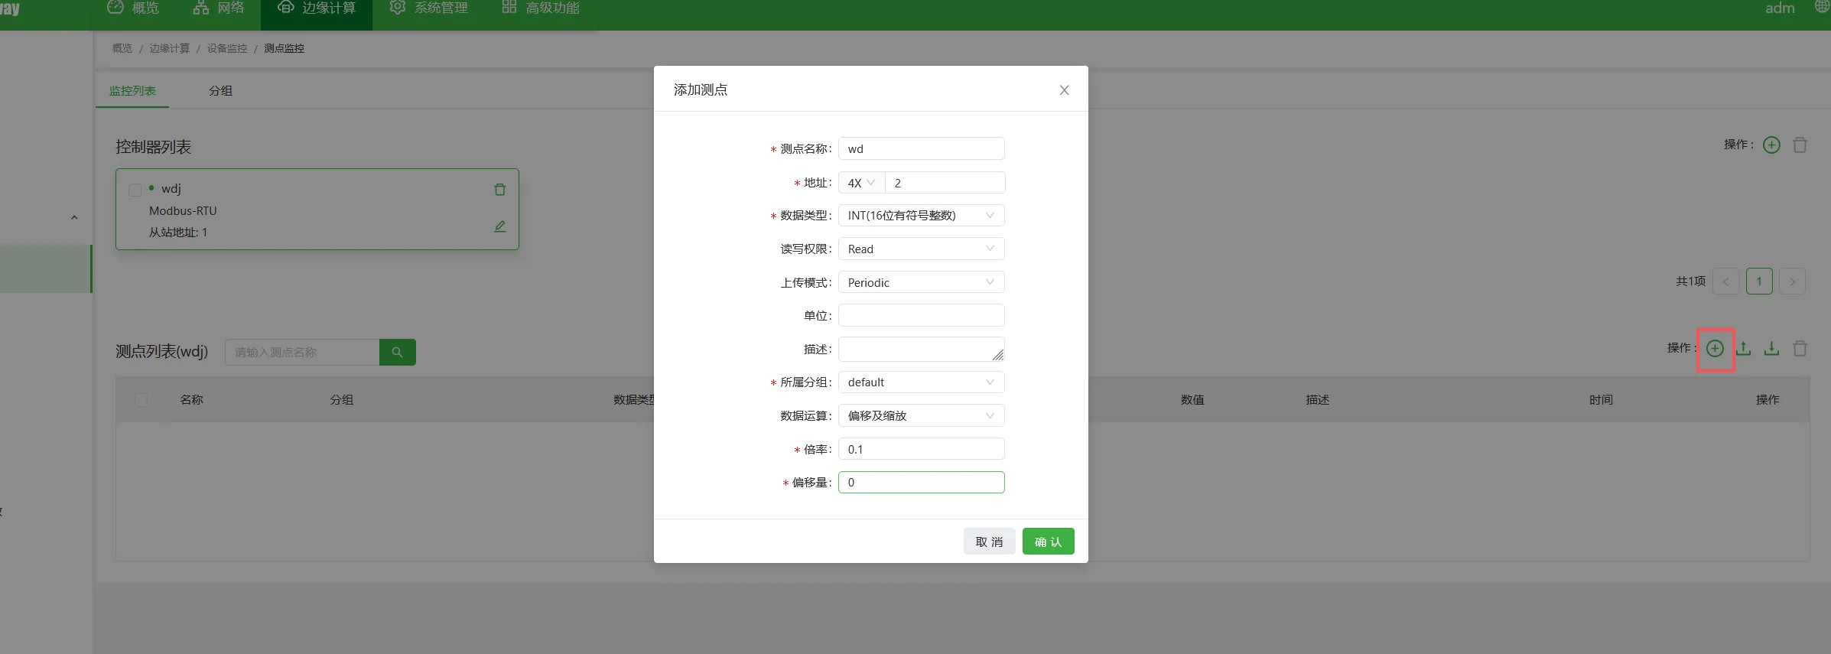Click the 取消 button
Viewport: 1831px width, 654px height.
click(x=989, y=542)
